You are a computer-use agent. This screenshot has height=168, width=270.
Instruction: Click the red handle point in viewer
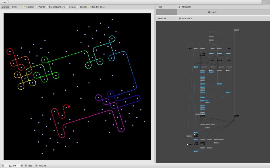(x=69, y=107)
